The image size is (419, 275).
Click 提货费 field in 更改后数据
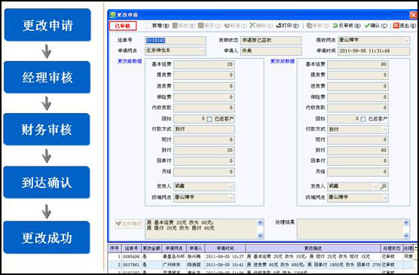coord(358,75)
